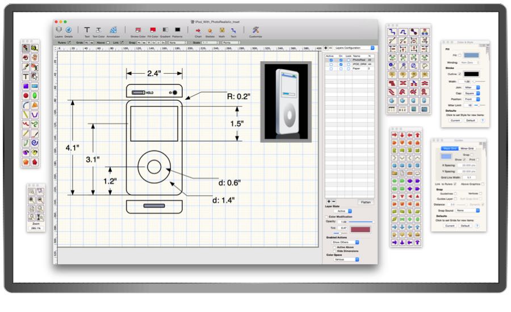Toggle the Above checkbox in options bar
Screen dimensions: 511x312
tap(108, 43)
